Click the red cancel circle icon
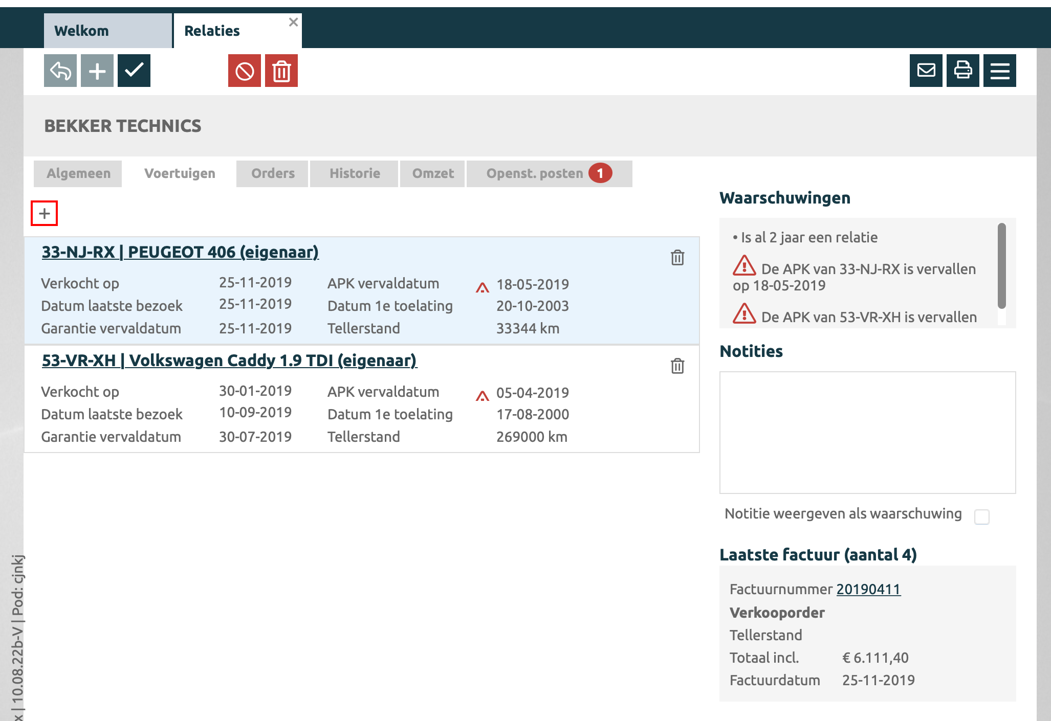This screenshot has height=721, width=1051. 245,71
